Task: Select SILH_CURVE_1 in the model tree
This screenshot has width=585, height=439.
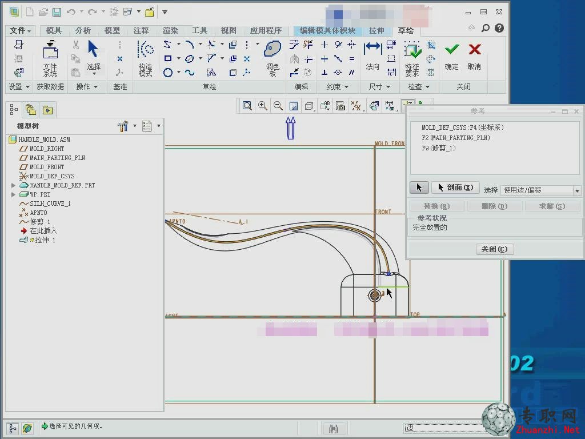Action: coord(50,203)
